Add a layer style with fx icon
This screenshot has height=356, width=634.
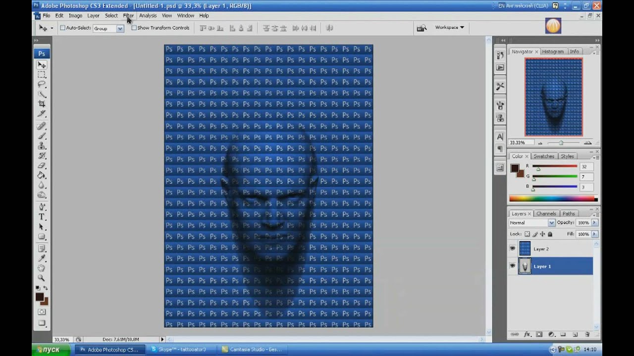(x=527, y=335)
